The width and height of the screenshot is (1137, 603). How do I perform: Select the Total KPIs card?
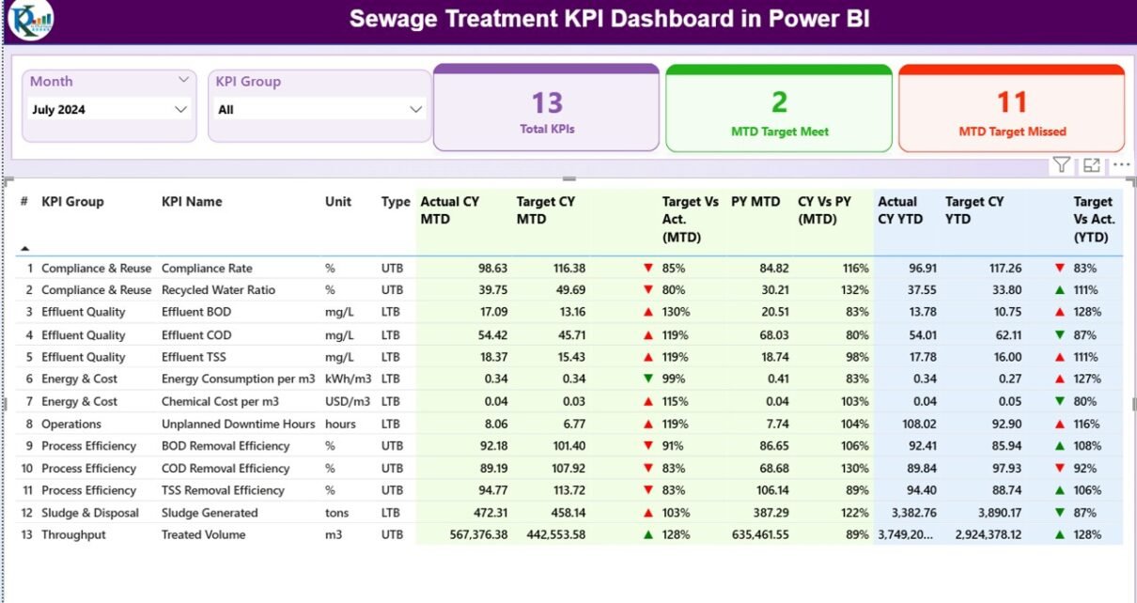pyautogui.click(x=547, y=111)
